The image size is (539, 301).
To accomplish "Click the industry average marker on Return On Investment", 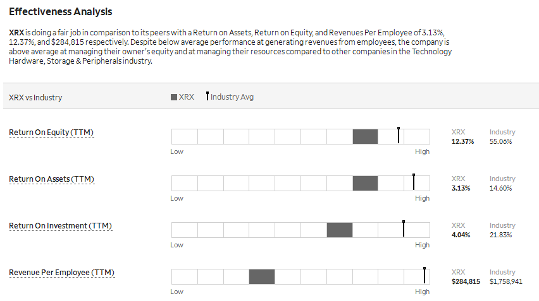I will pyautogui.click(x=404, y=228).
